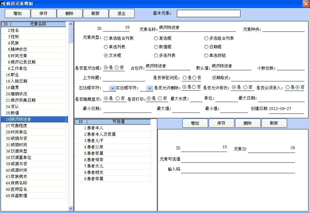This screenshot has height=213, width=310.
Task: Click into the 元素可选值 input field
Action: tap(238, 159)
